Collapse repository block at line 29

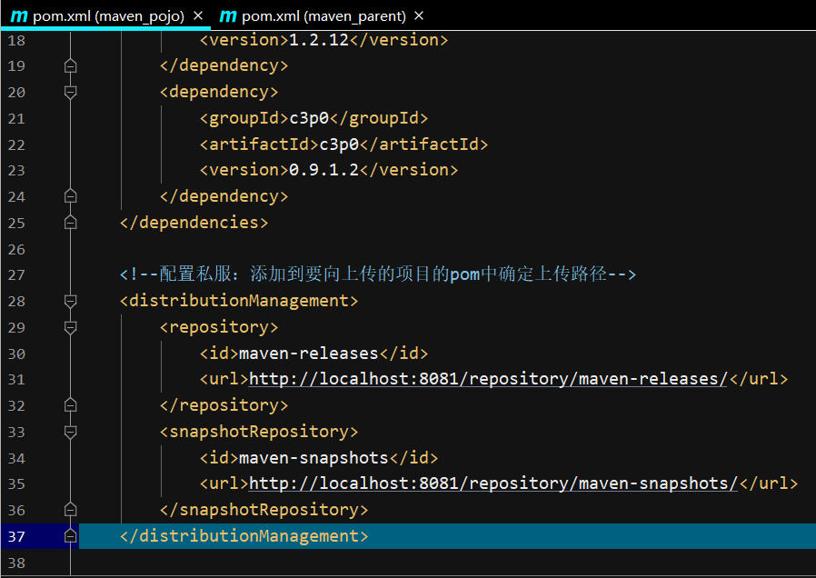[70, 327]
